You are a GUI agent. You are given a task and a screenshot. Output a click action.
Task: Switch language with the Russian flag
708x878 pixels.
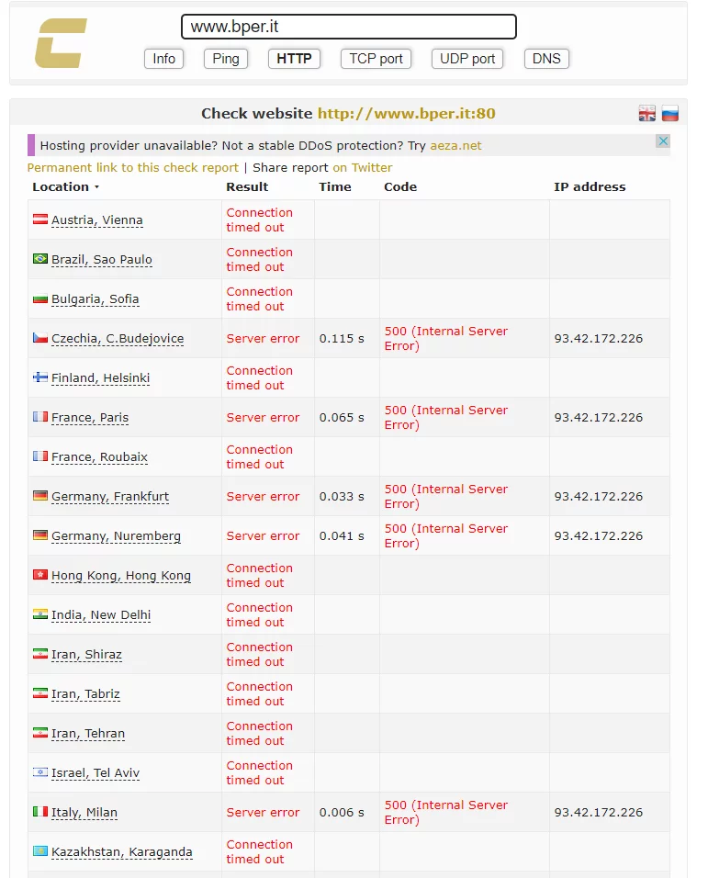click(x=670, y=113)
